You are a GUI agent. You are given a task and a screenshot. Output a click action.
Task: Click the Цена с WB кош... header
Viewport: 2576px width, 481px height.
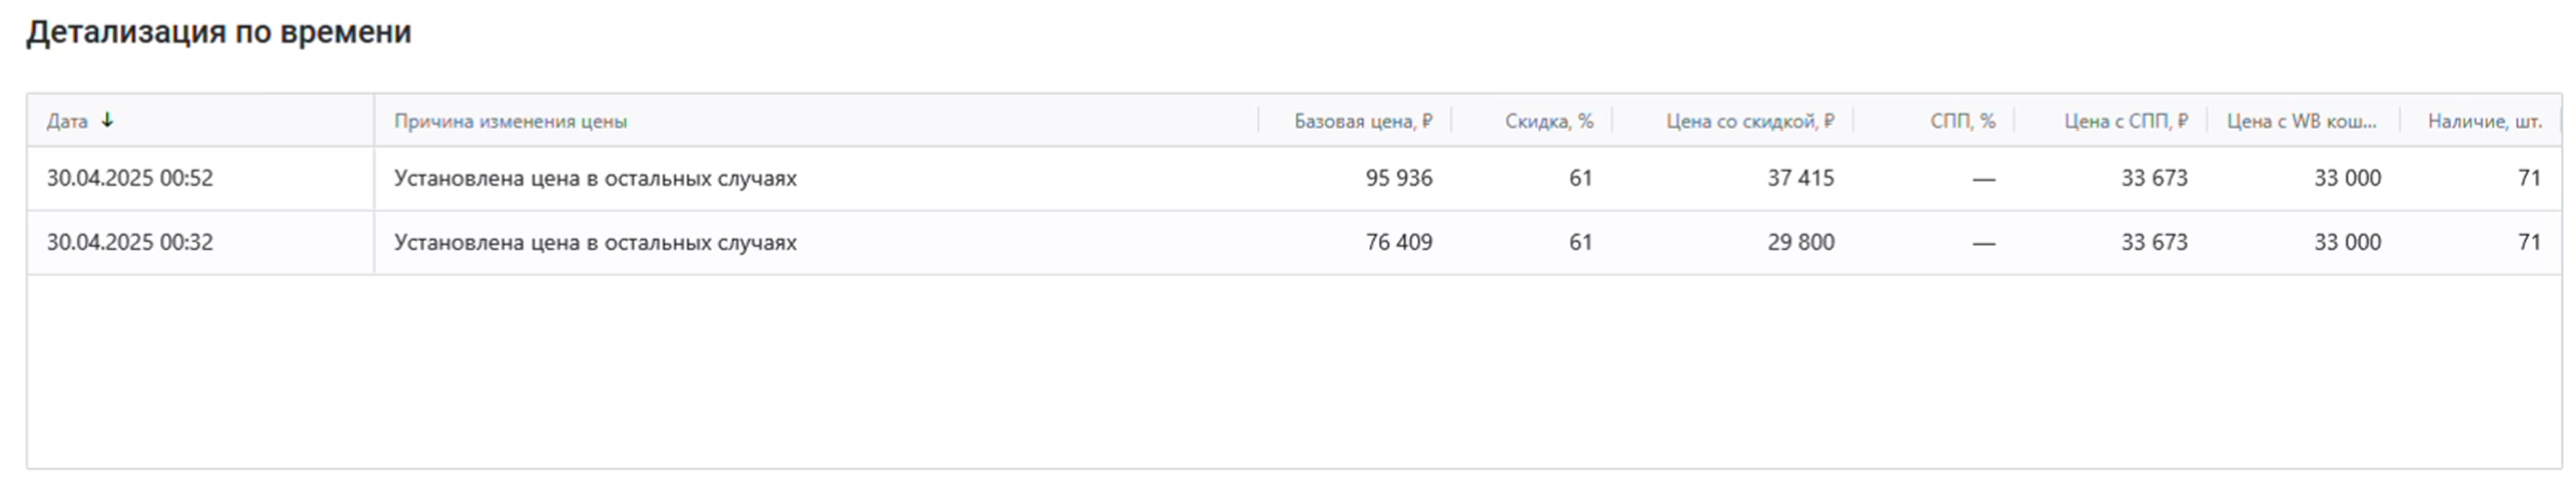point(2301,121)
